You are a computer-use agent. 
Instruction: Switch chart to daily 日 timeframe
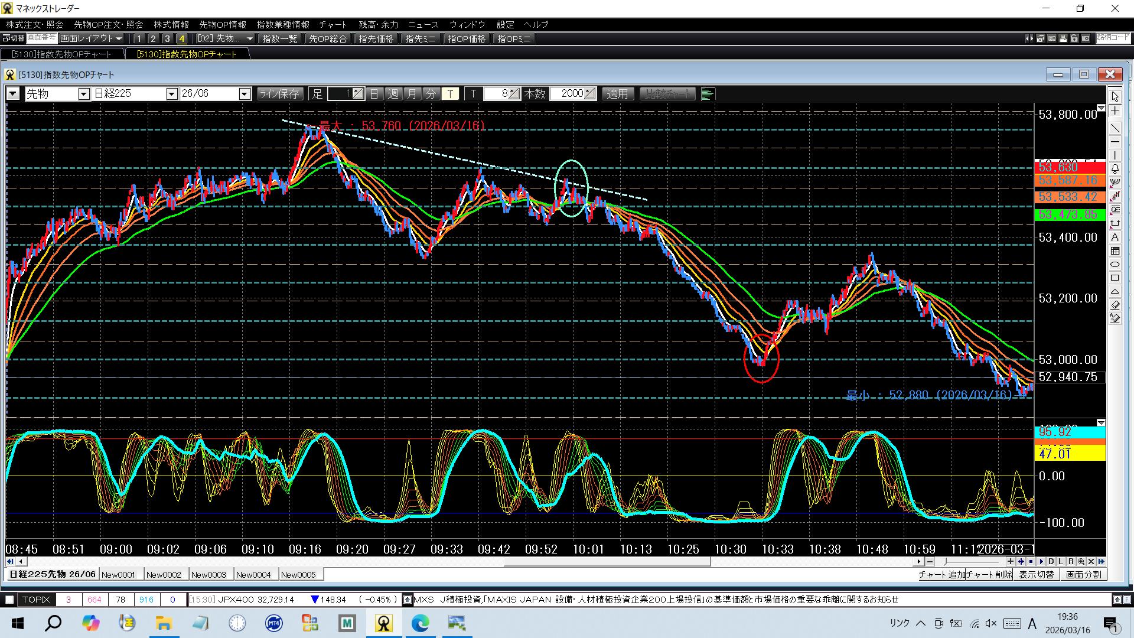click(x=374, y=94)
